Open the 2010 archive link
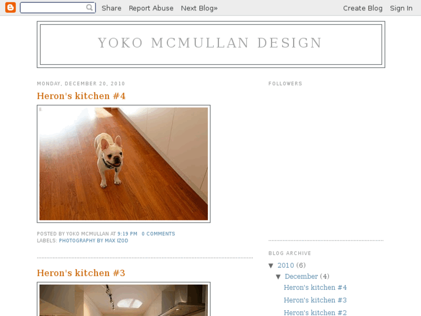Image resolution: width=421 pixels, height=316 pixels. tap(285, 266)
